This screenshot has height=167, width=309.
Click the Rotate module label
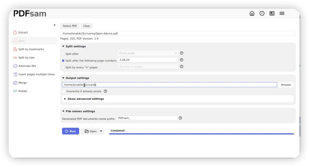(23, 91)
